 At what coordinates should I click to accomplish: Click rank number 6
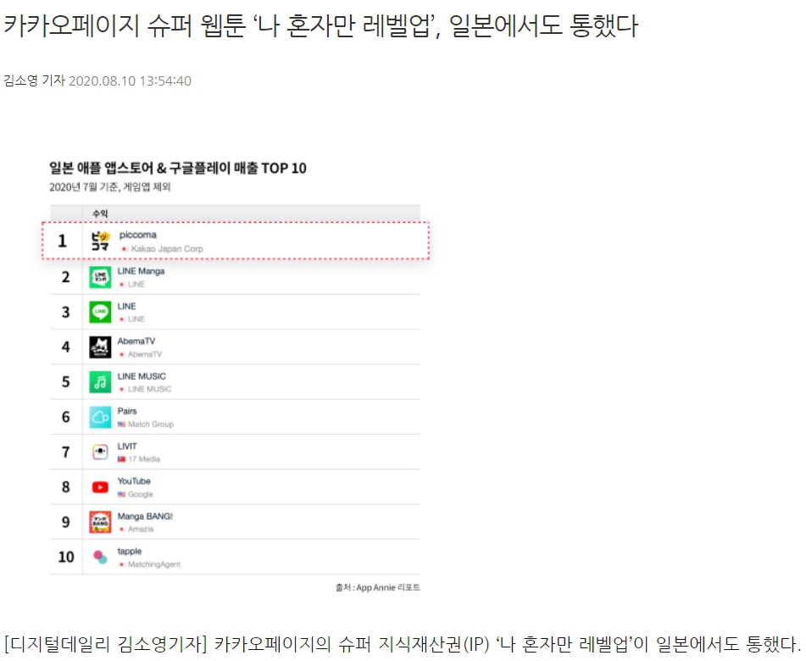point(66,417)
